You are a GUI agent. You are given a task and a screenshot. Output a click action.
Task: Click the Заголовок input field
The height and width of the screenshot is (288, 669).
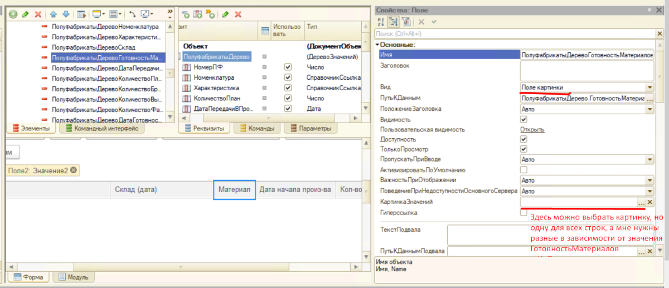coord(586,71)
